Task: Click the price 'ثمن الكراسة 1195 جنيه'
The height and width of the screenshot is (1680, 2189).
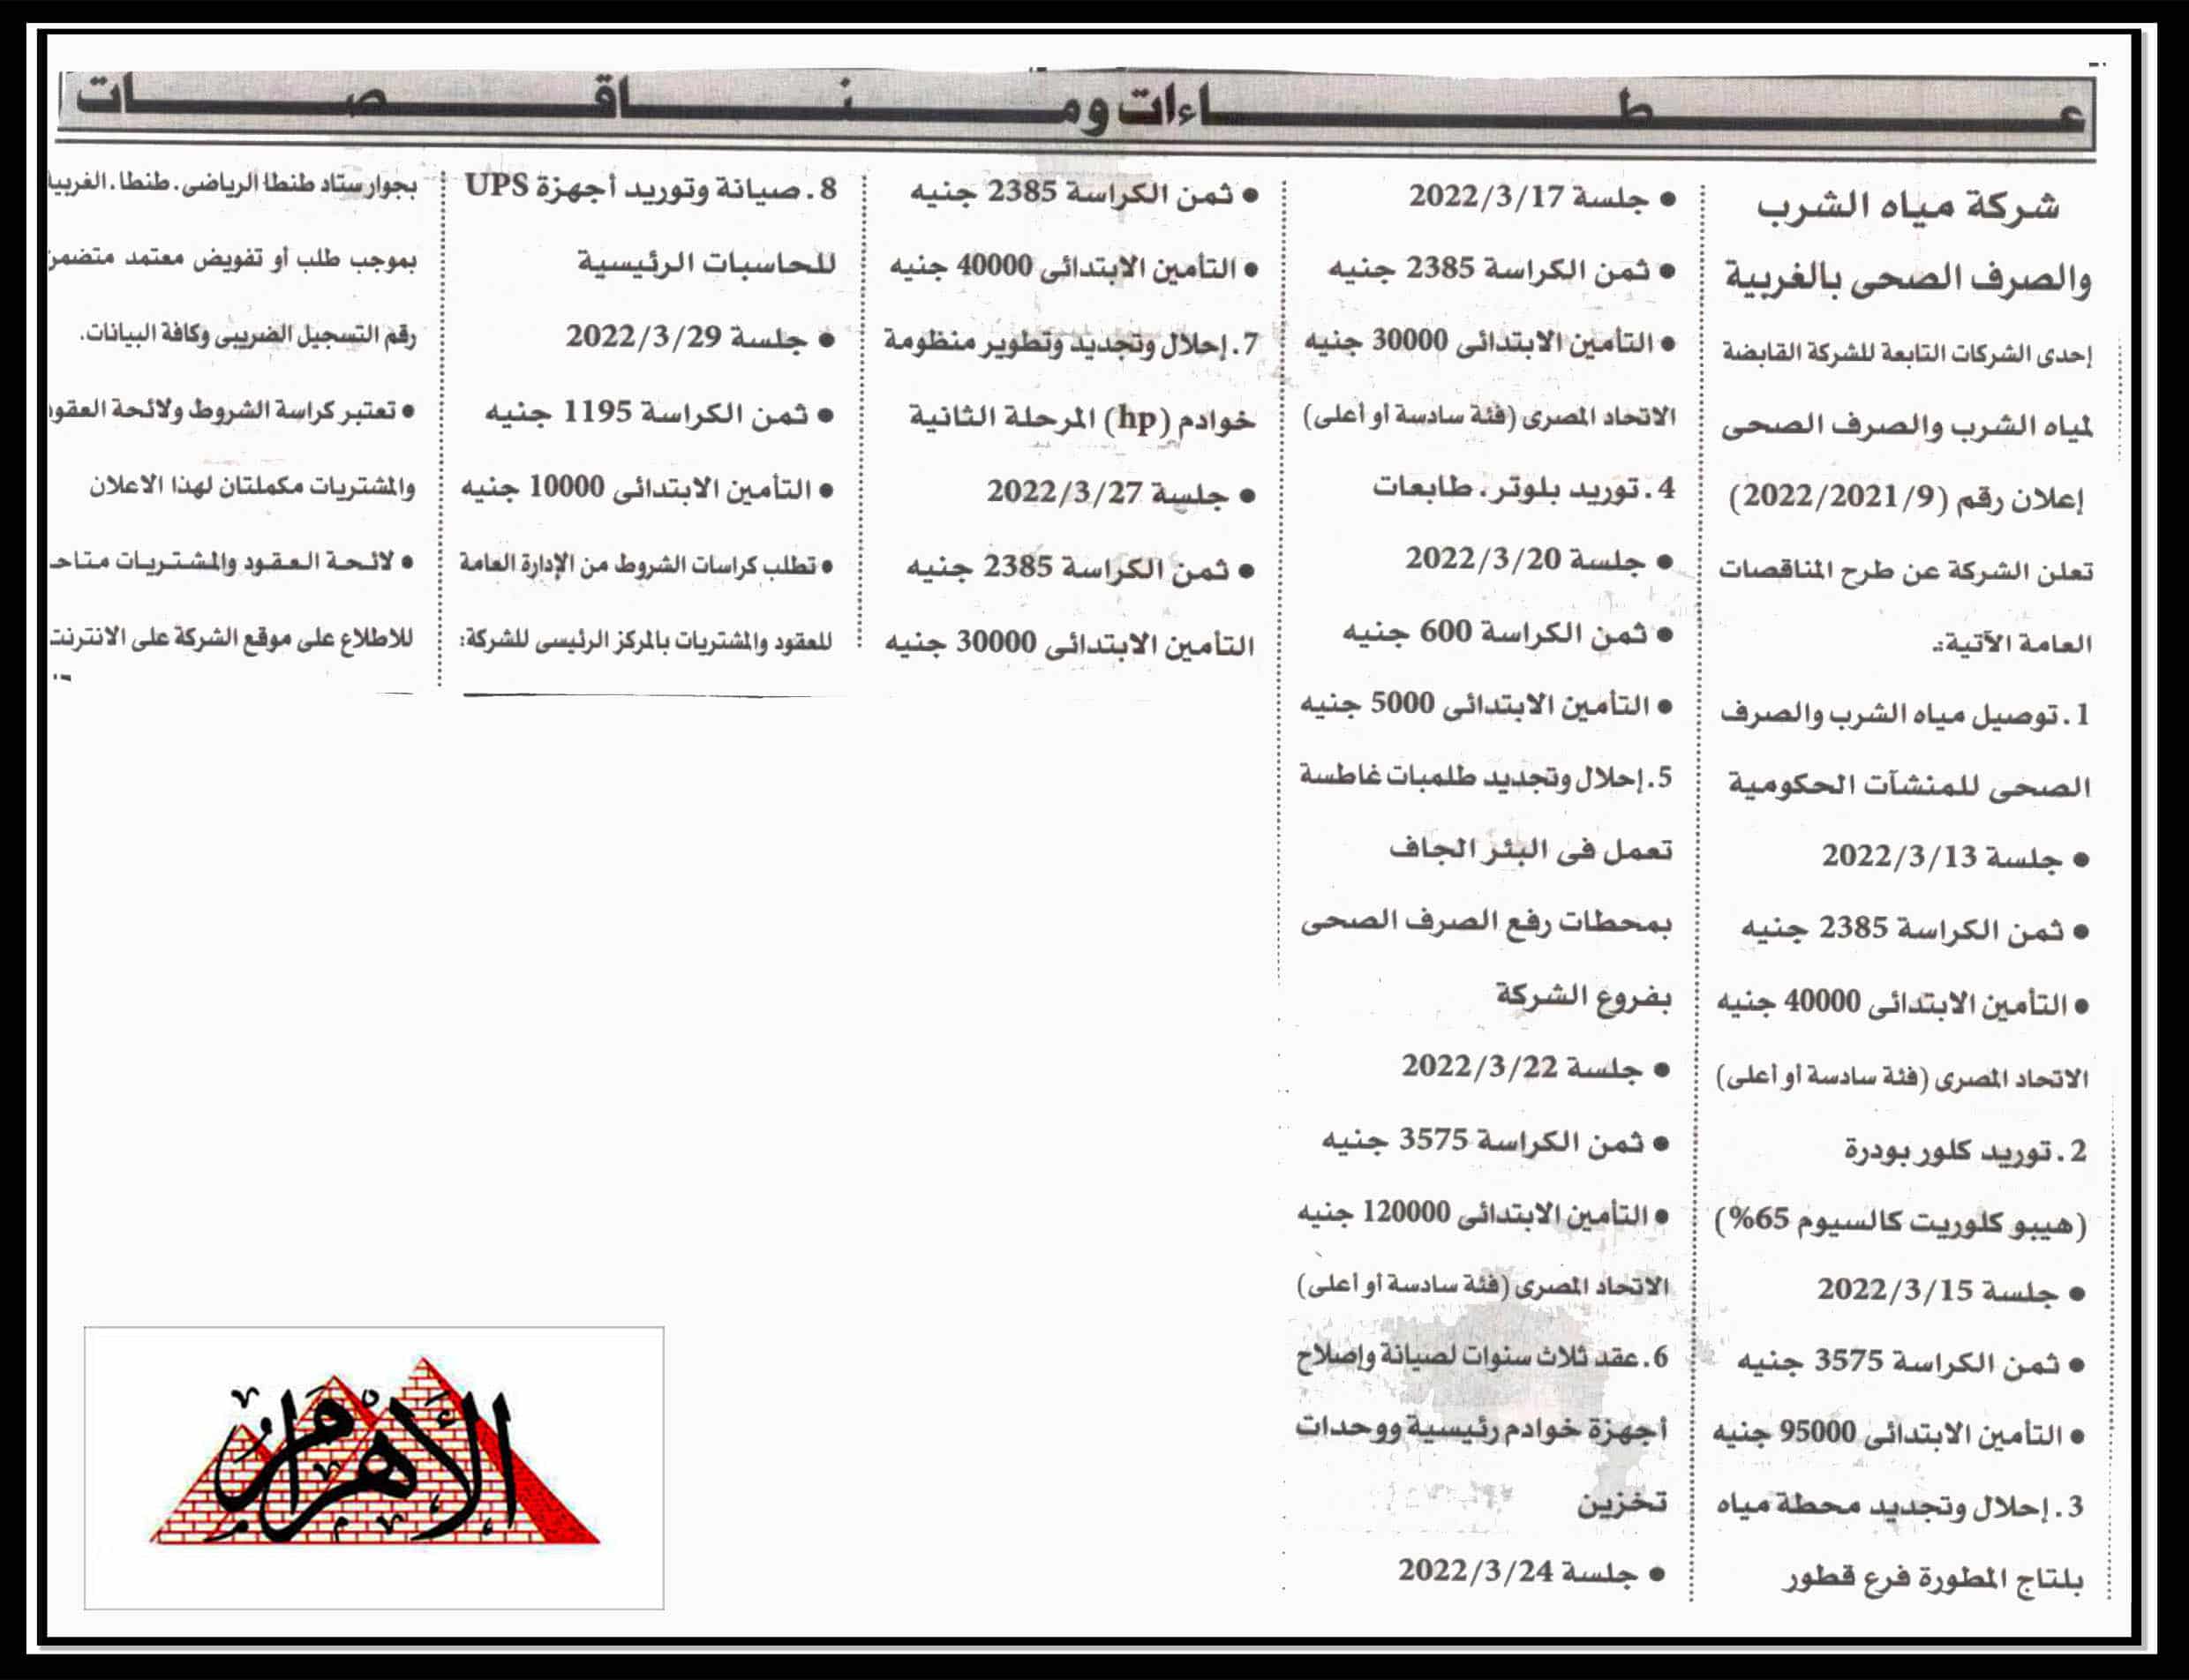Action: pyautogui.click(x=659, y=413)
